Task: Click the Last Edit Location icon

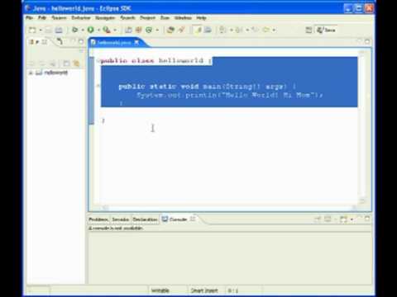Action: 256,30
